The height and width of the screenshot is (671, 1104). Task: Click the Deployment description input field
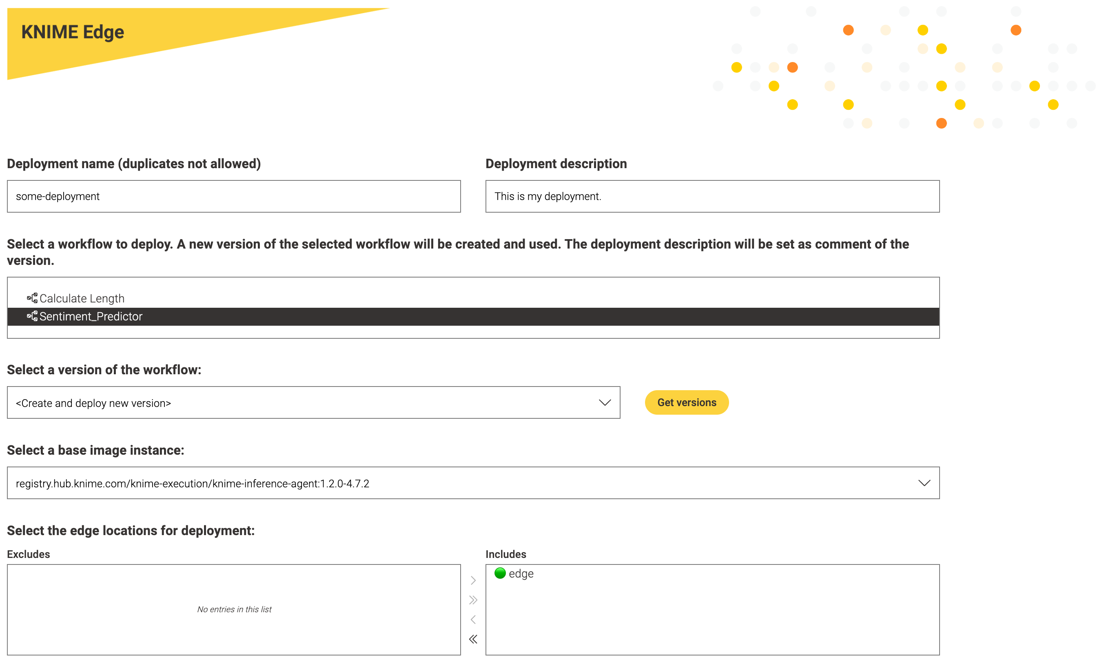pos(712,196)
